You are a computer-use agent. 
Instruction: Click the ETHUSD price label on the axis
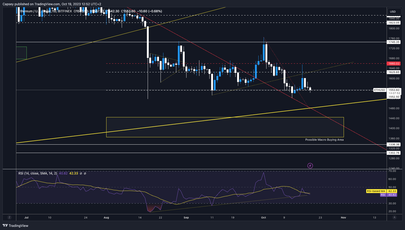[379, 90]
